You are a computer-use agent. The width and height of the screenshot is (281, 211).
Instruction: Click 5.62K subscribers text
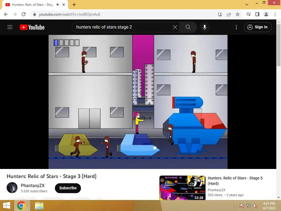click(34, 191)
